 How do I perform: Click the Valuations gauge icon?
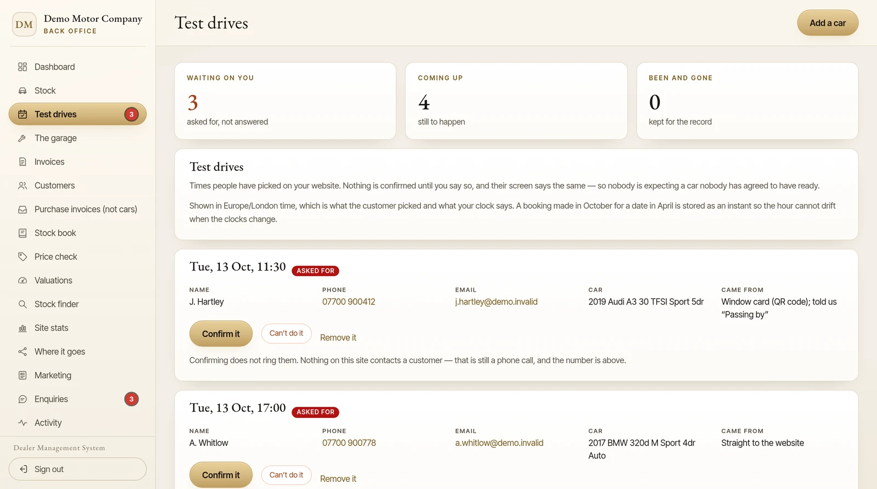[22, 280]
